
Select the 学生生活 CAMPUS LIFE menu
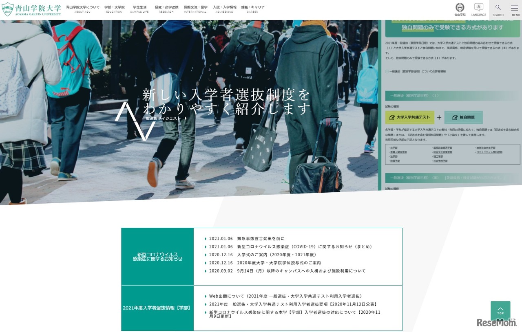[139, 8]
